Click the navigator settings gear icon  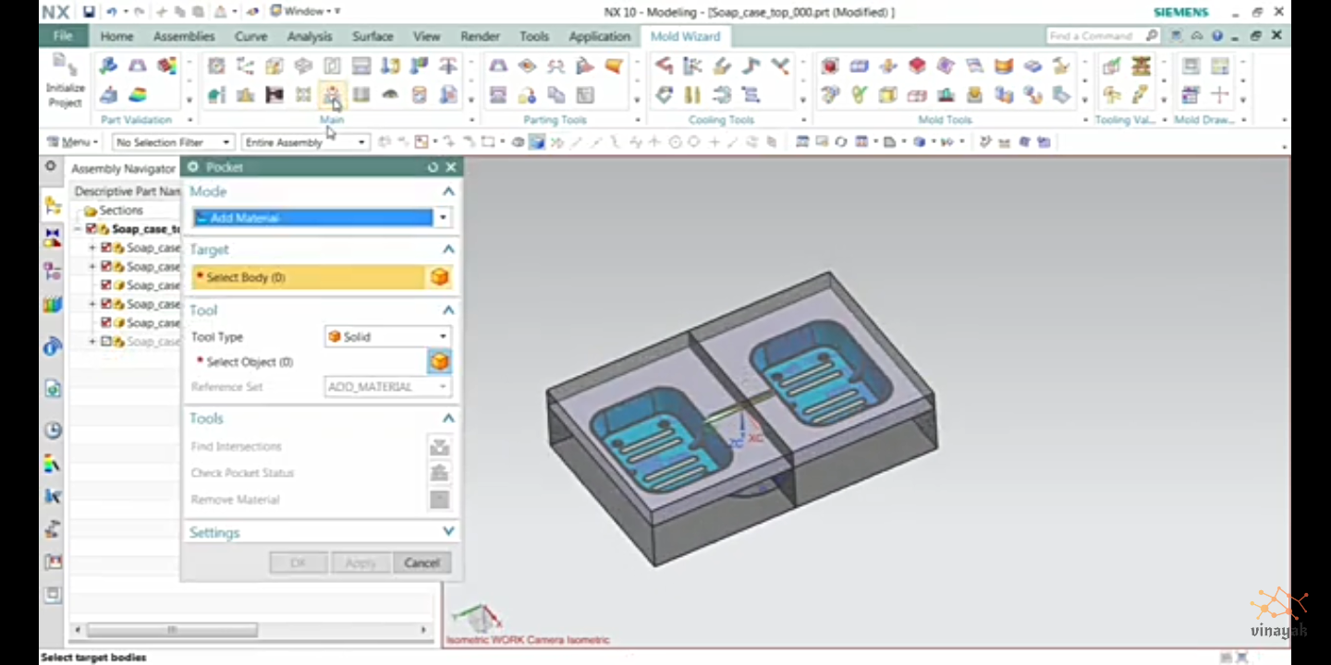(52, 167)
